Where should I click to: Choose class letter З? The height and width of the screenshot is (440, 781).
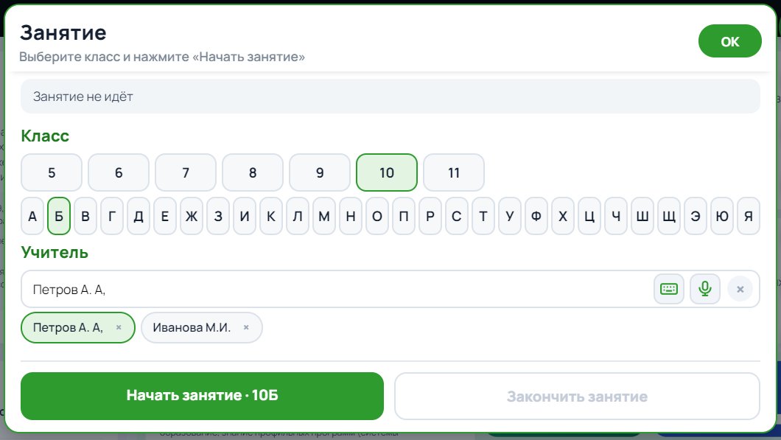coord(218,216)
